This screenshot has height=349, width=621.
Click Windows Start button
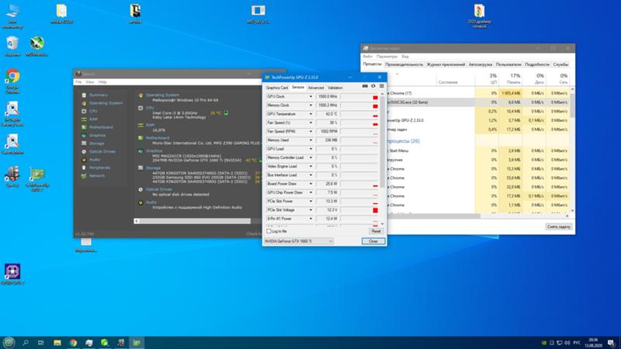click(x=9, y=343)
